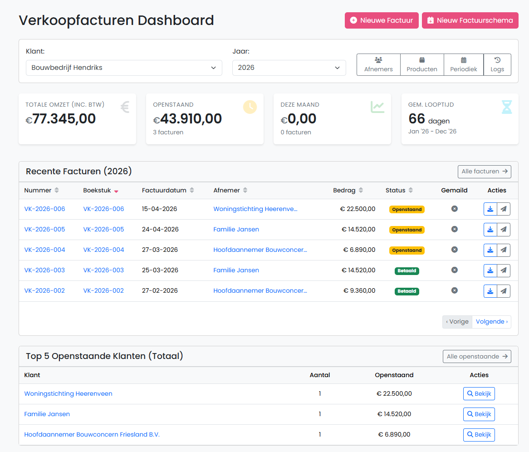This screenshot has width=529, height=452.
Task: Click the outstanding €43.910,00 figure
Action: pos(187,119)
